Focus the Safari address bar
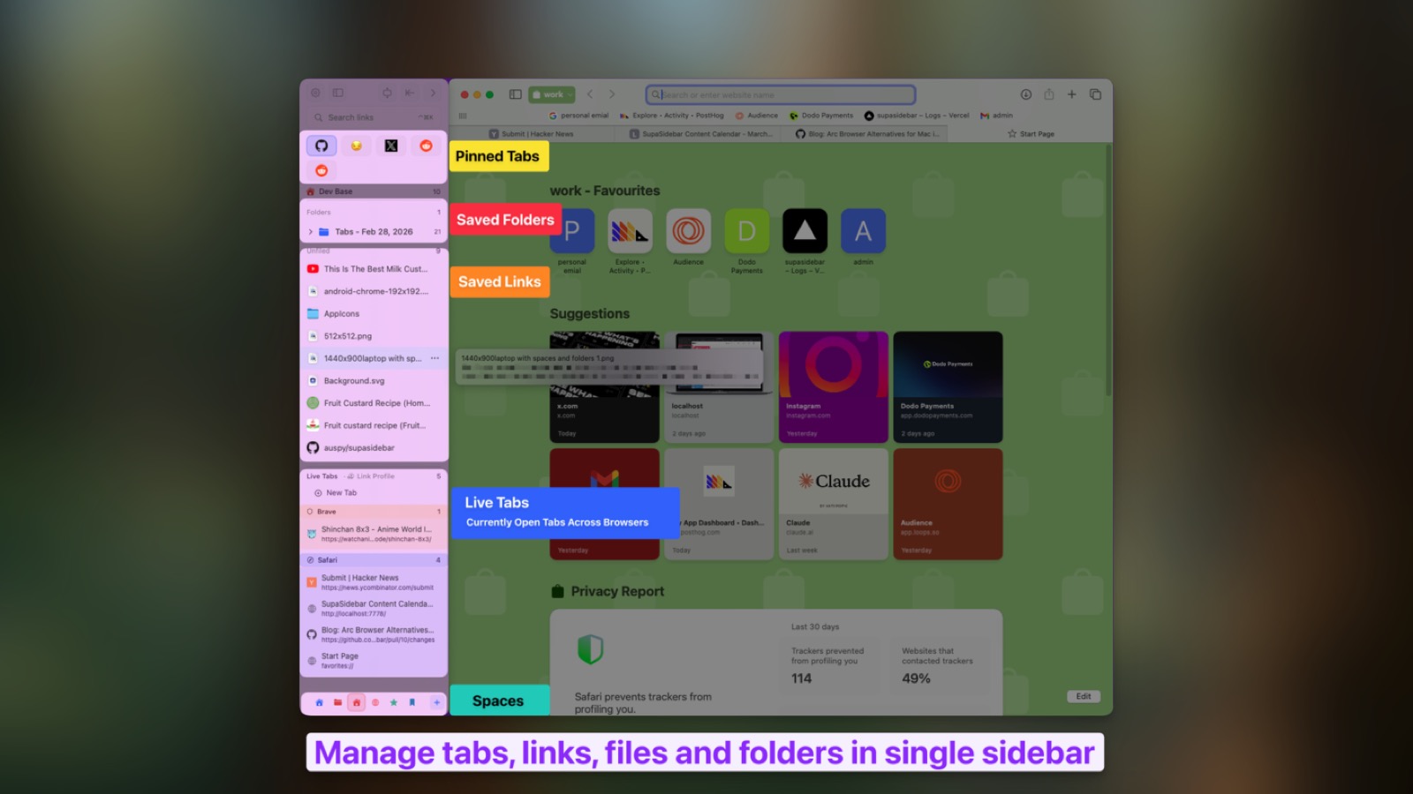 pos(781,94)
